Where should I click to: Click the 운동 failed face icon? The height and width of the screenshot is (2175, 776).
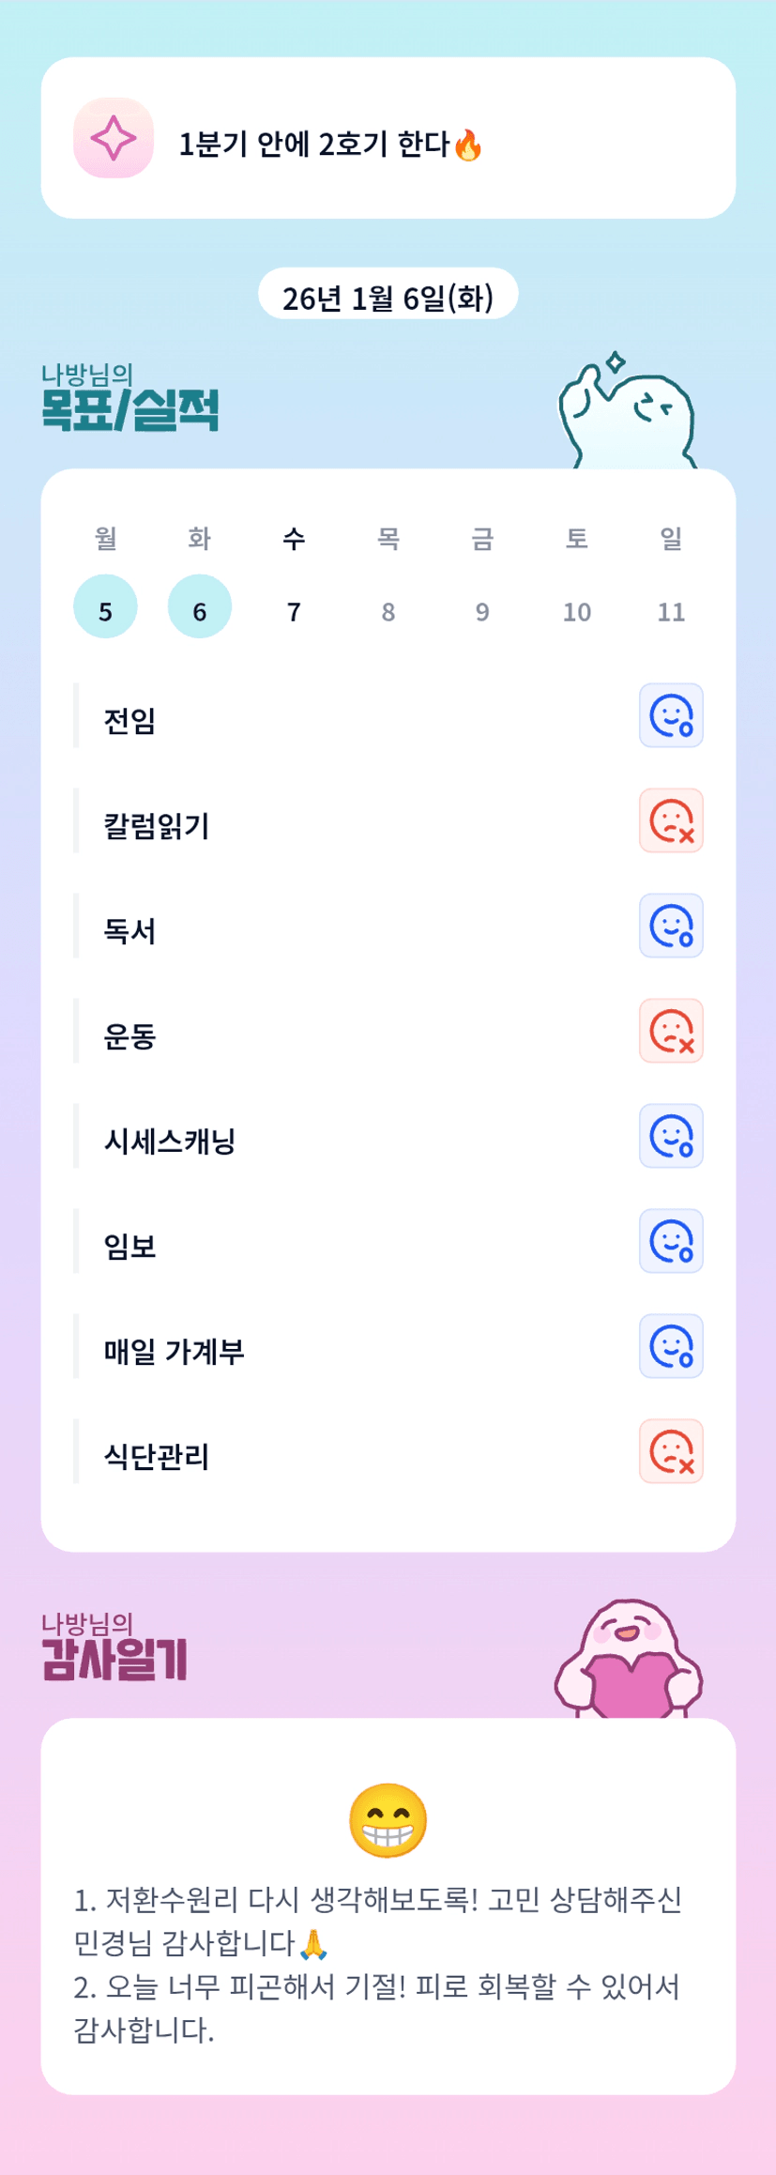(x=671, y=1032)
